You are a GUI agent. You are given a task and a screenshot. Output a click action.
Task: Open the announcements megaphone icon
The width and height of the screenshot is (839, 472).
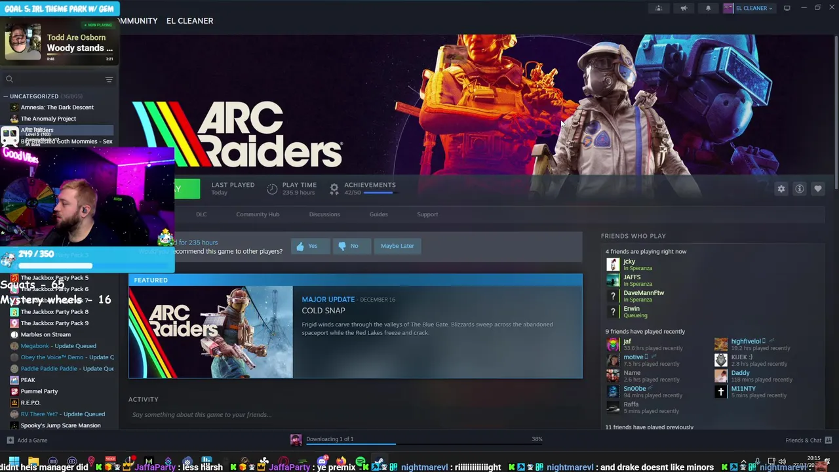[x=684, y=8]
